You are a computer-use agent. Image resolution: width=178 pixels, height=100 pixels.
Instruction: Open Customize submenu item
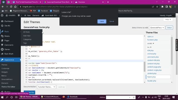point(5,69)
